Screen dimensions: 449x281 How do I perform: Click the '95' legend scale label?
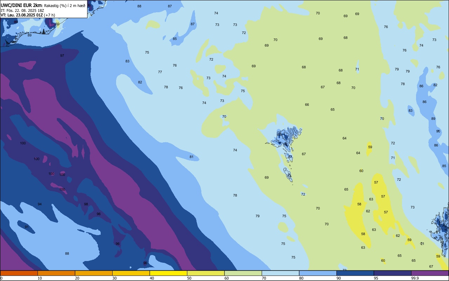pyautogui.click(x=376, y=278)
